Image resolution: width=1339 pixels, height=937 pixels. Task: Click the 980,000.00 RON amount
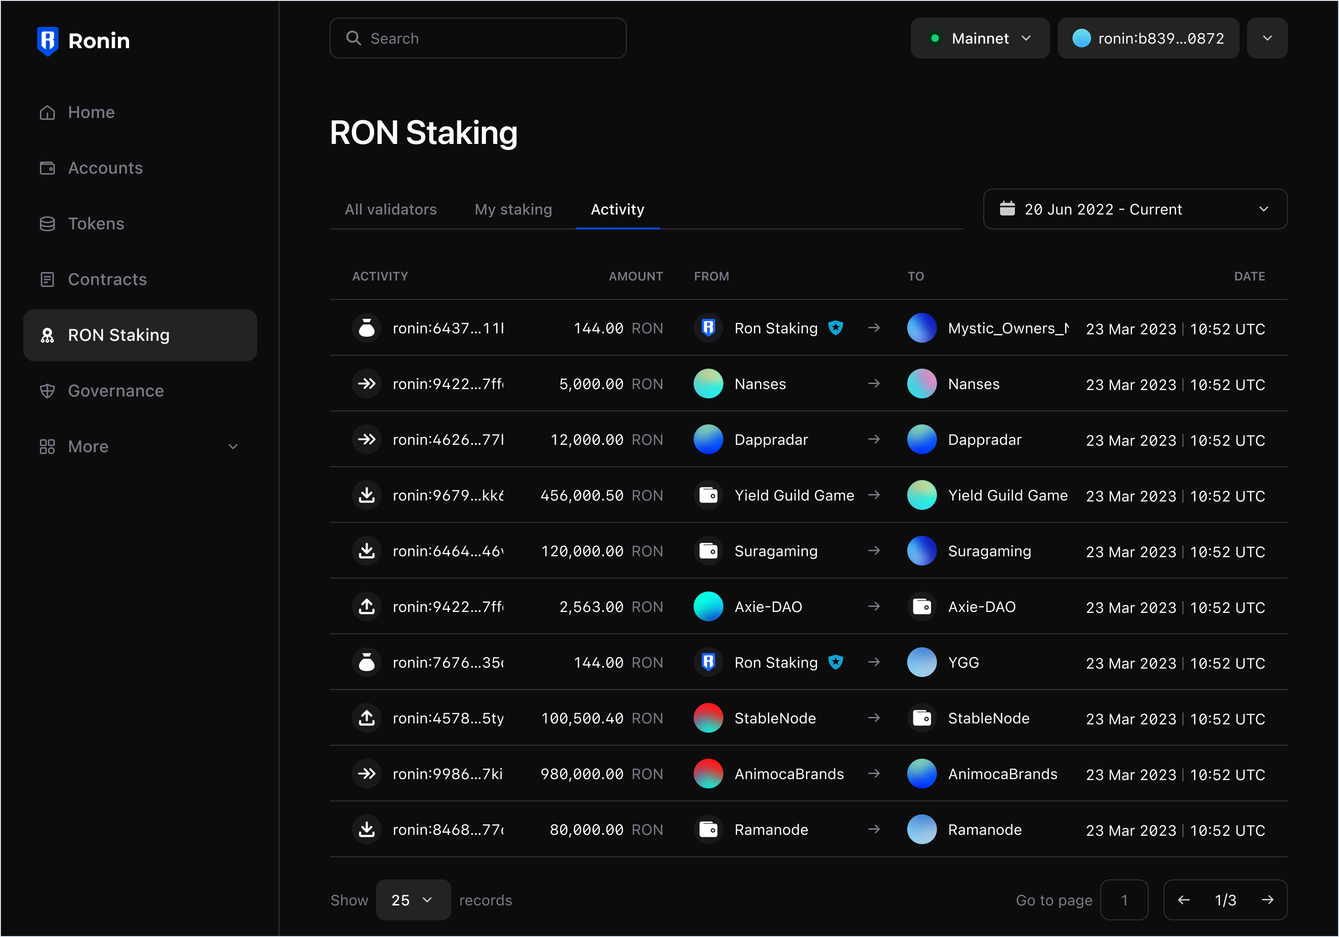[x=601, y=774]
